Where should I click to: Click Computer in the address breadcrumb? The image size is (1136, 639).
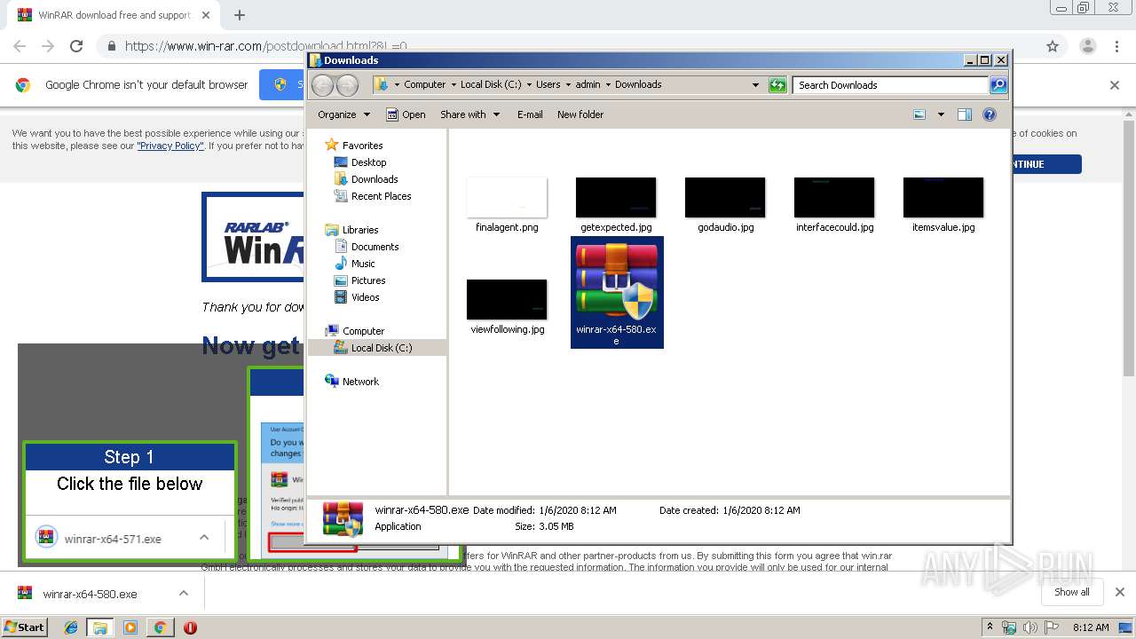(x=424, y=85)
